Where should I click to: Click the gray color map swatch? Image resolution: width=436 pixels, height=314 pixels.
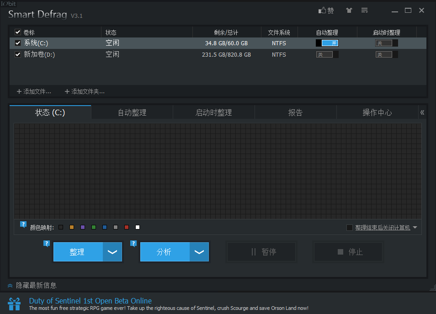point(116,227)
